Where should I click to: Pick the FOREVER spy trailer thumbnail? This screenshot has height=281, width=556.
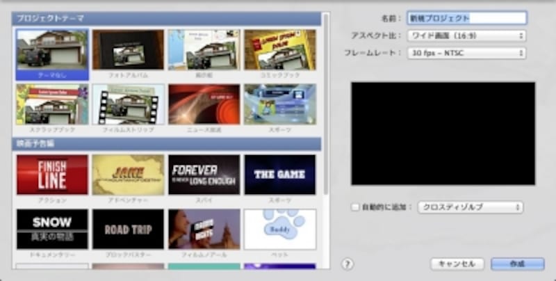204,175
